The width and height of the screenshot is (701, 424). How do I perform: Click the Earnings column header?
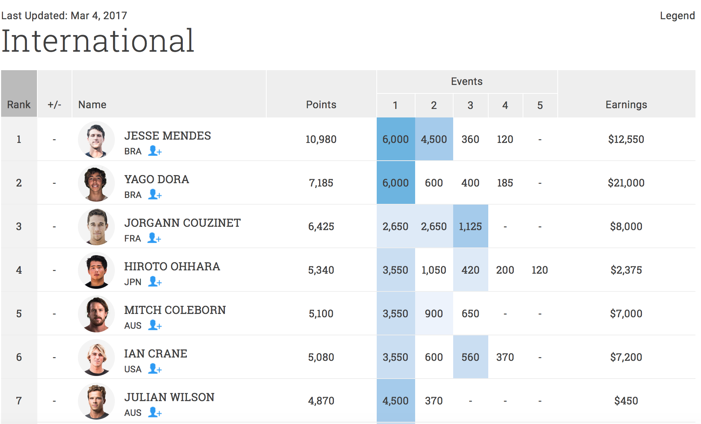click(x=626, y=105)
